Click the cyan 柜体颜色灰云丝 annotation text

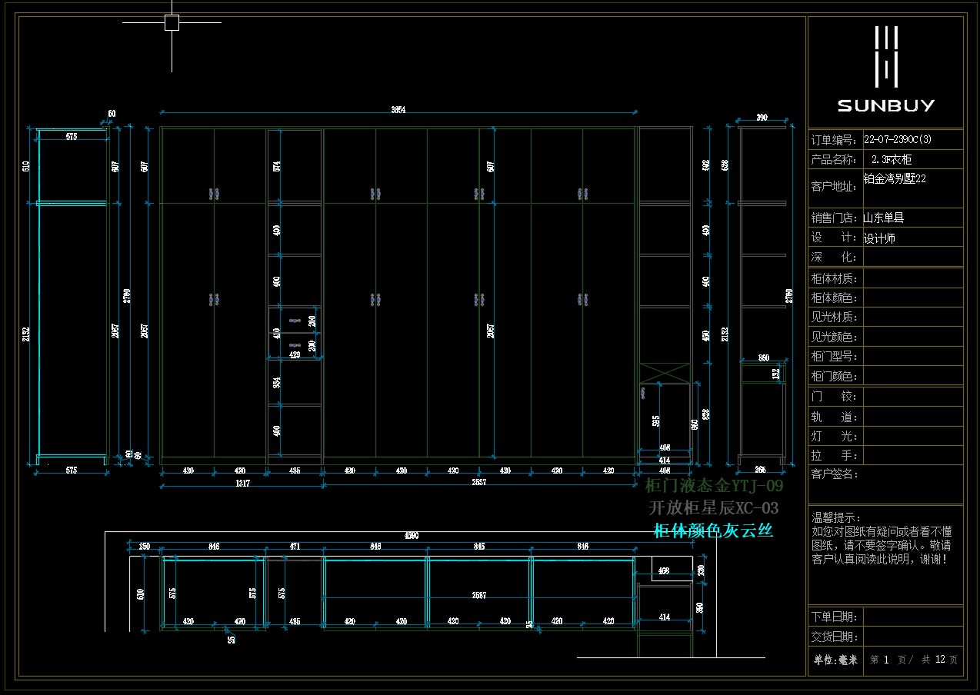713,530
